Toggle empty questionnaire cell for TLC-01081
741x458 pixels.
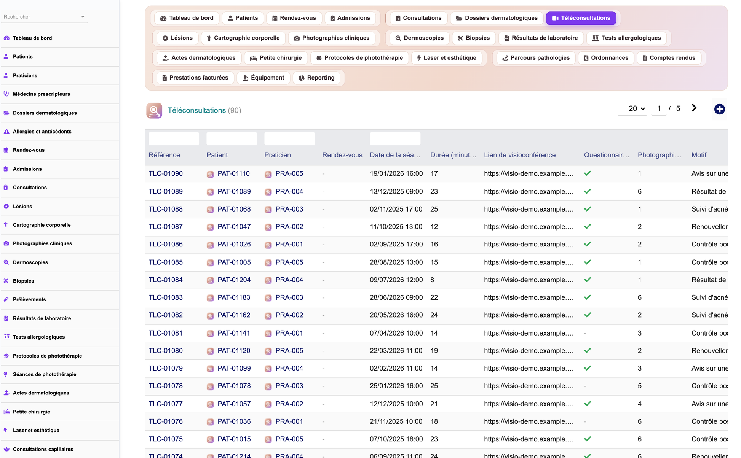pos(585,333)
